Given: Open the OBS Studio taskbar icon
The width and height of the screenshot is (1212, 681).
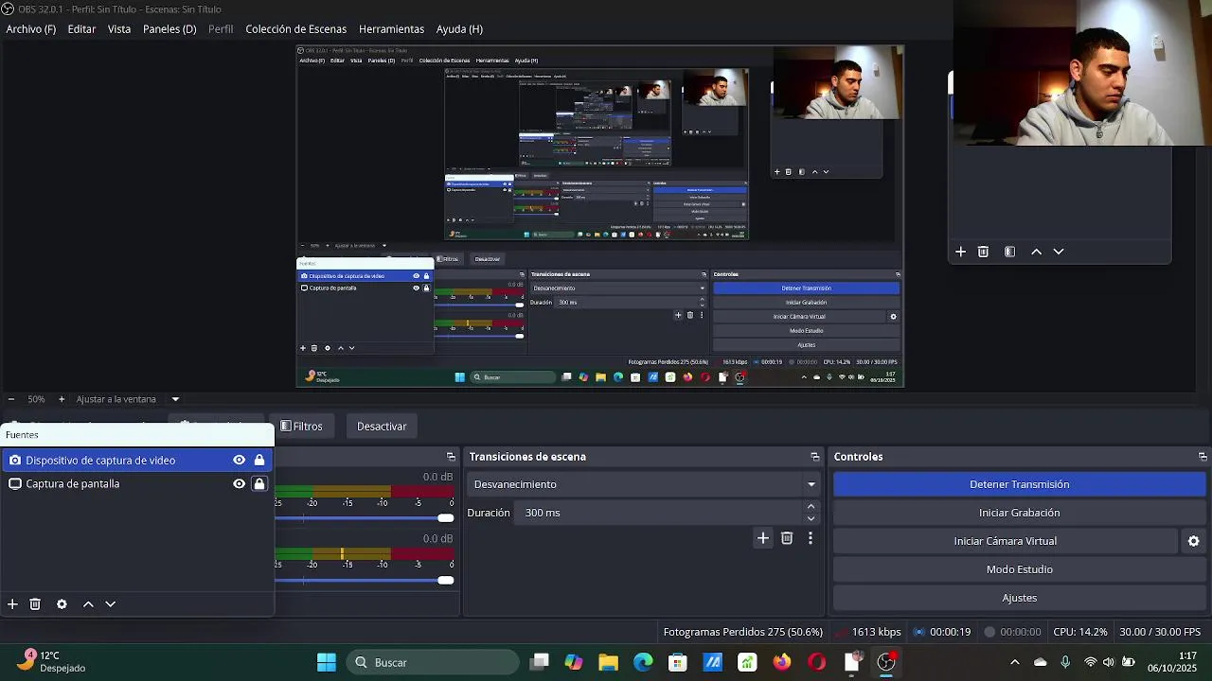Looking at the screenshot, I should pos(886,662).
